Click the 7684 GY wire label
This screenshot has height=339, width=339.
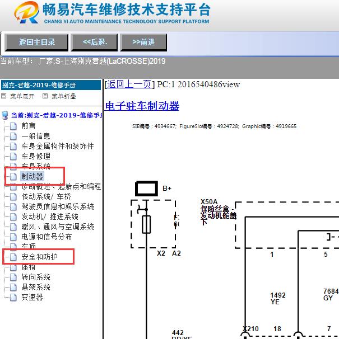tap(331, 294)
